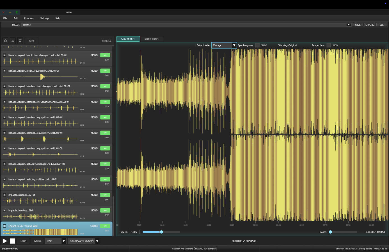The image size is (389, 252).
Task: Toggle the Properties SHOW checkbox
Action: coord(329,45)
